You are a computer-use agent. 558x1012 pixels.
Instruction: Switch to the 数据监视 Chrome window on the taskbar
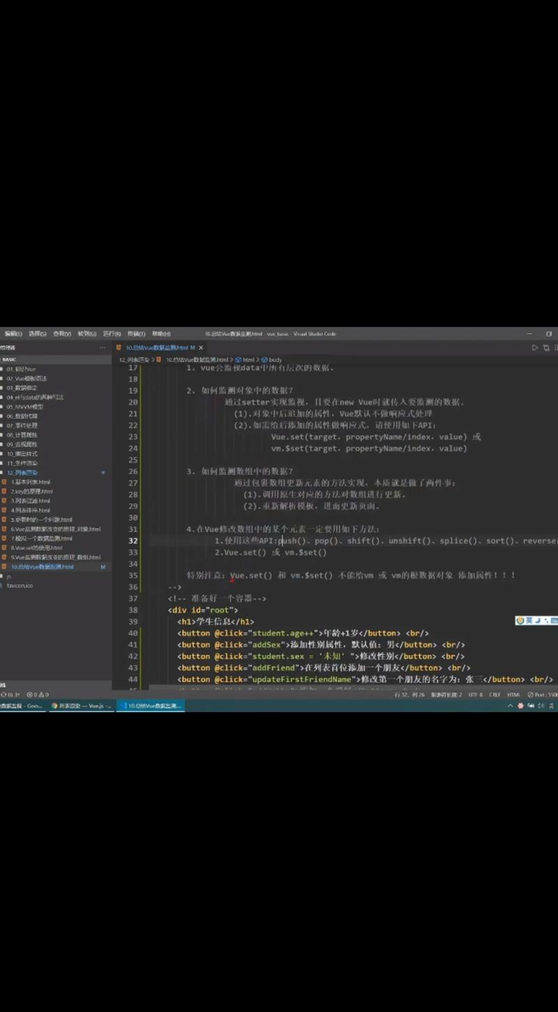pyautogui.click(x=22, y=706)
